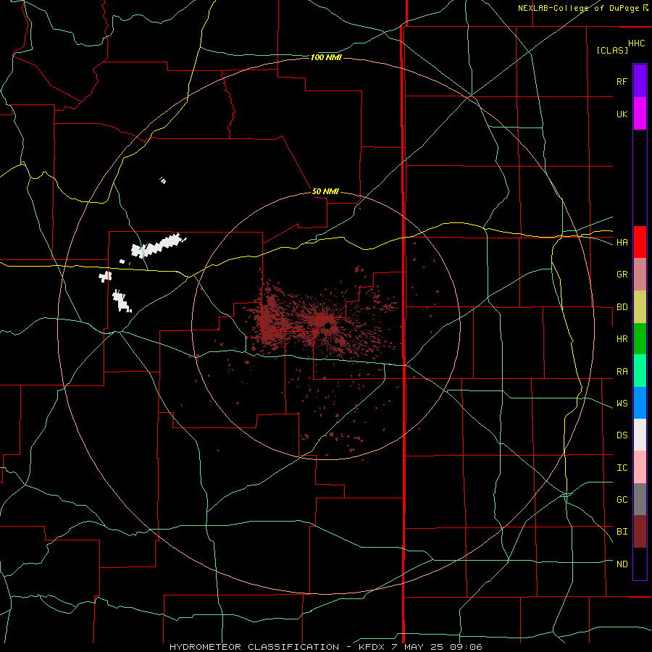Click the '100 NMI' range ring label

click(326, 57)
